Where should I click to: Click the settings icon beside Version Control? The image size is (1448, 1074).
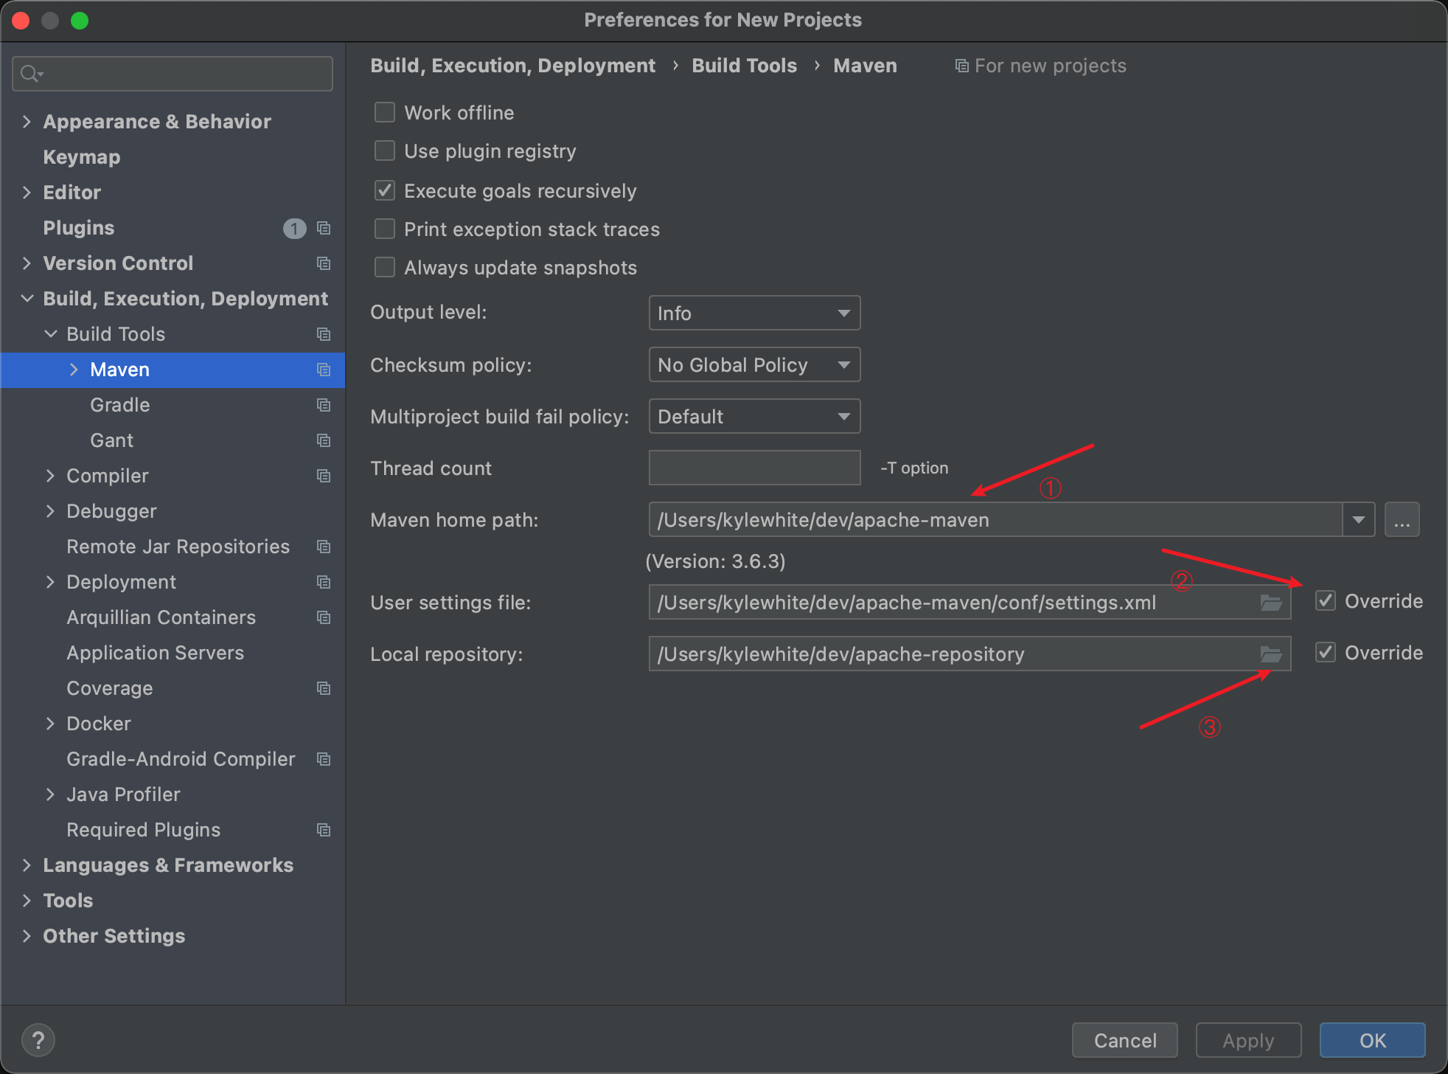point(323,263)
